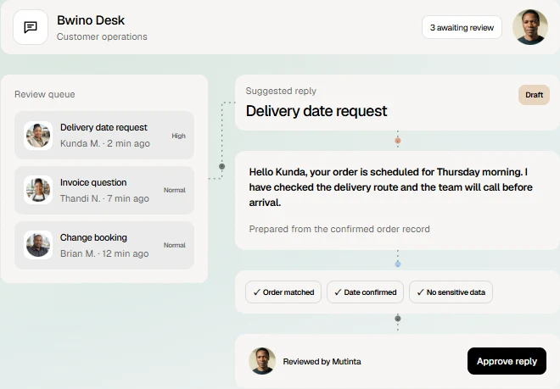Click the High priority label

(178, 136)
